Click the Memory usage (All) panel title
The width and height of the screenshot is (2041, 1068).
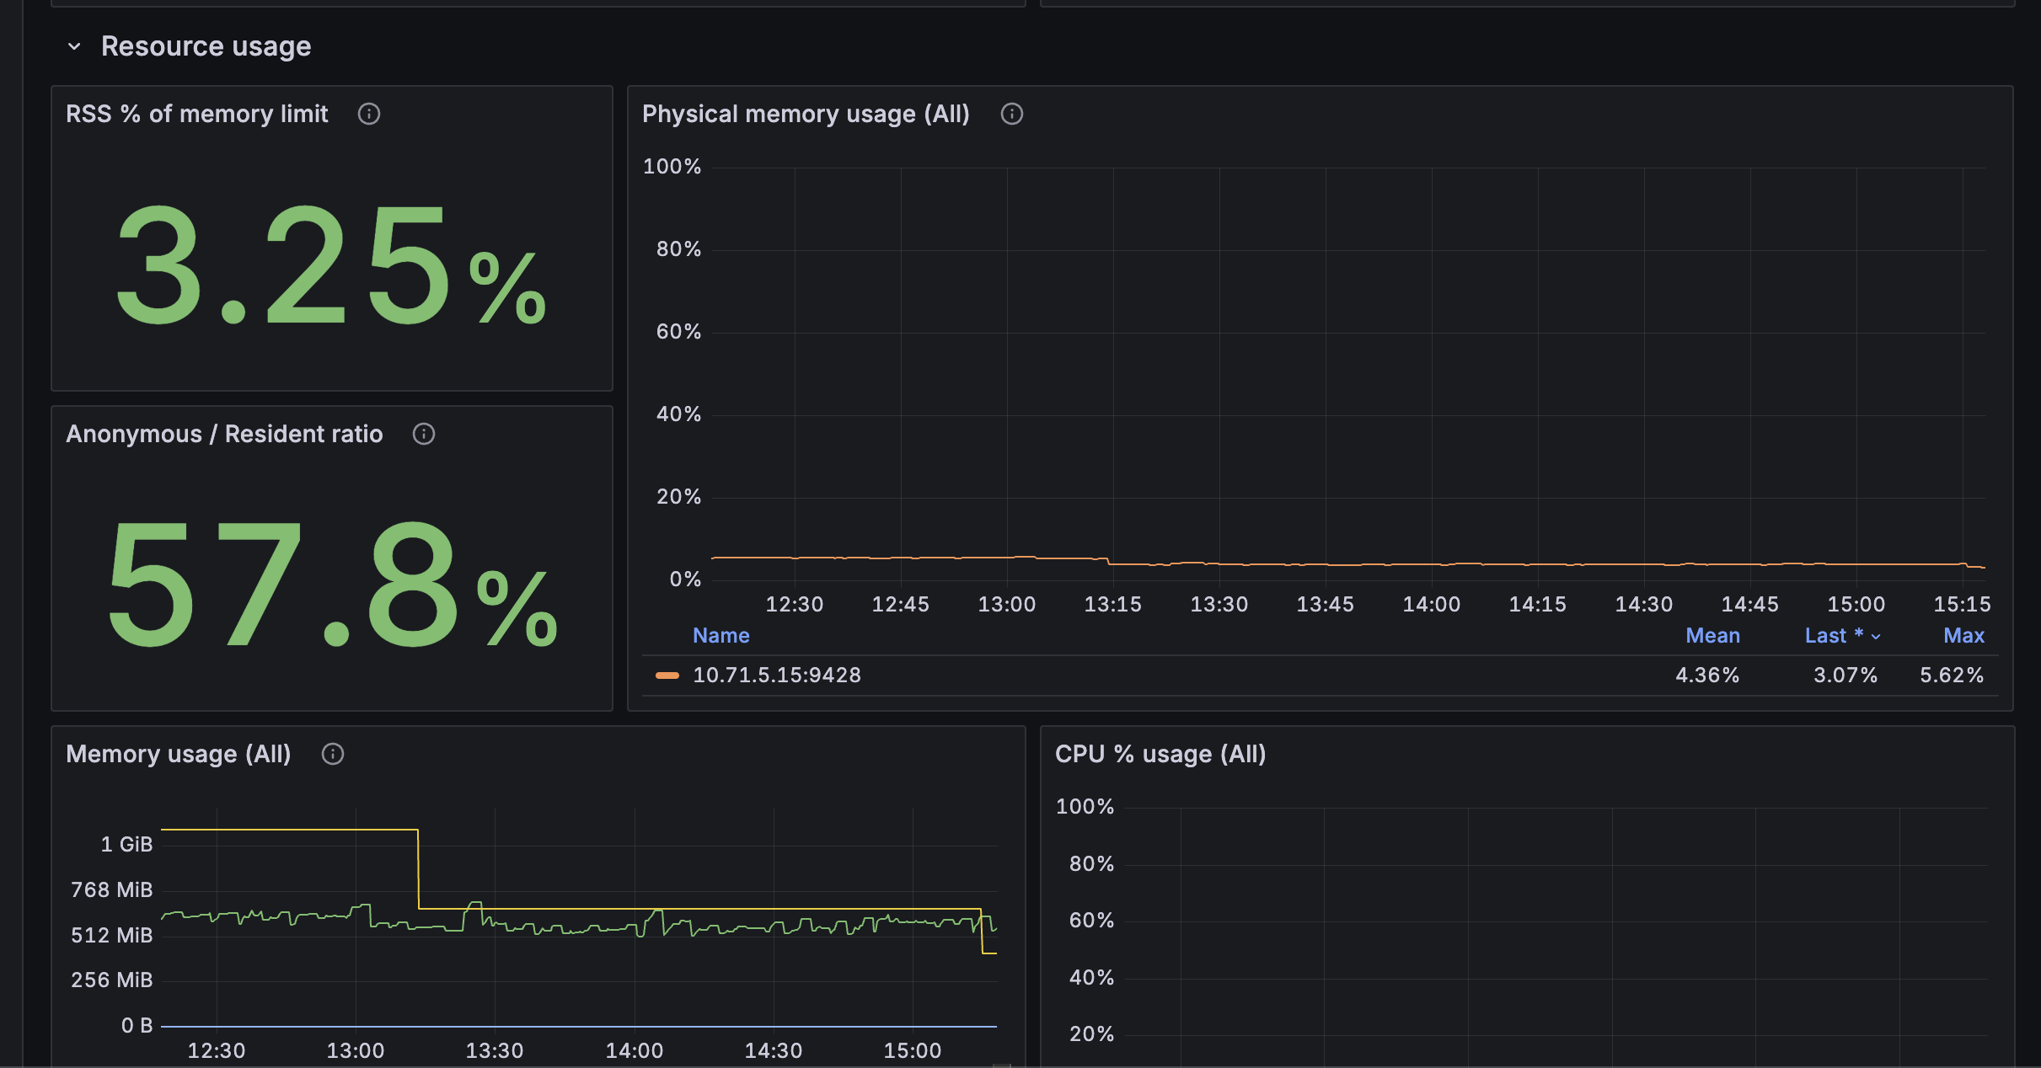point(178,754)
